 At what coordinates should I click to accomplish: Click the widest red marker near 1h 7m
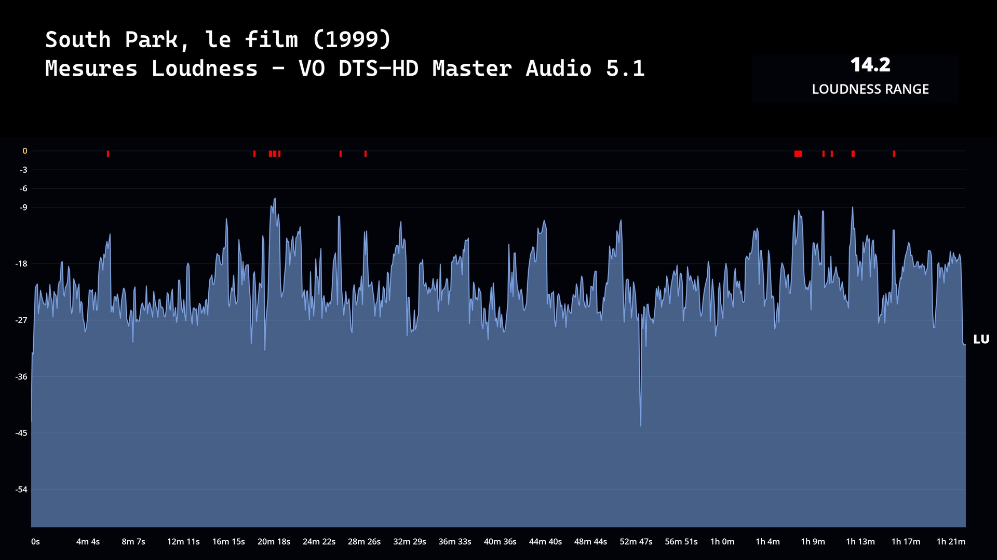[798, 154]
